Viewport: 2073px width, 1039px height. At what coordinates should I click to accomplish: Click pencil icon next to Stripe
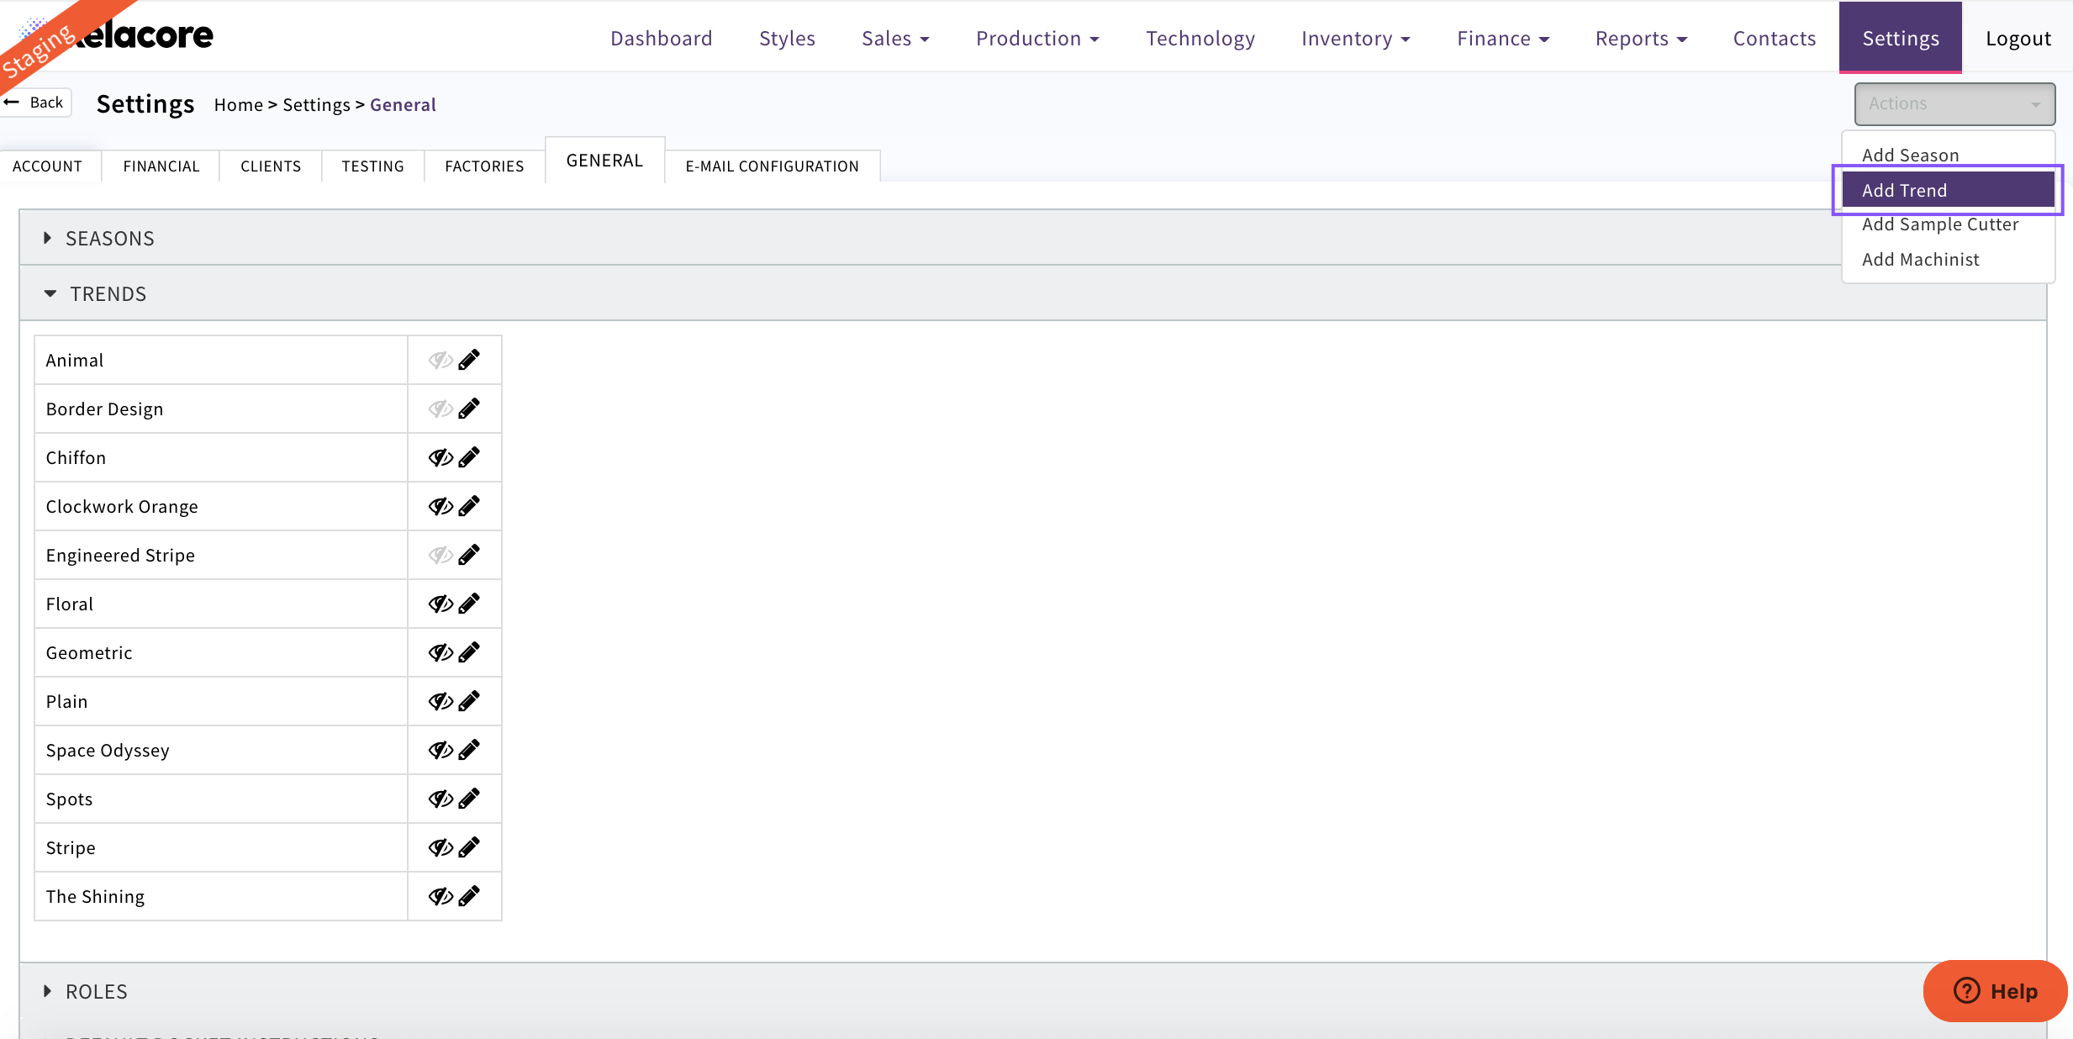click(x=469, y=847)
